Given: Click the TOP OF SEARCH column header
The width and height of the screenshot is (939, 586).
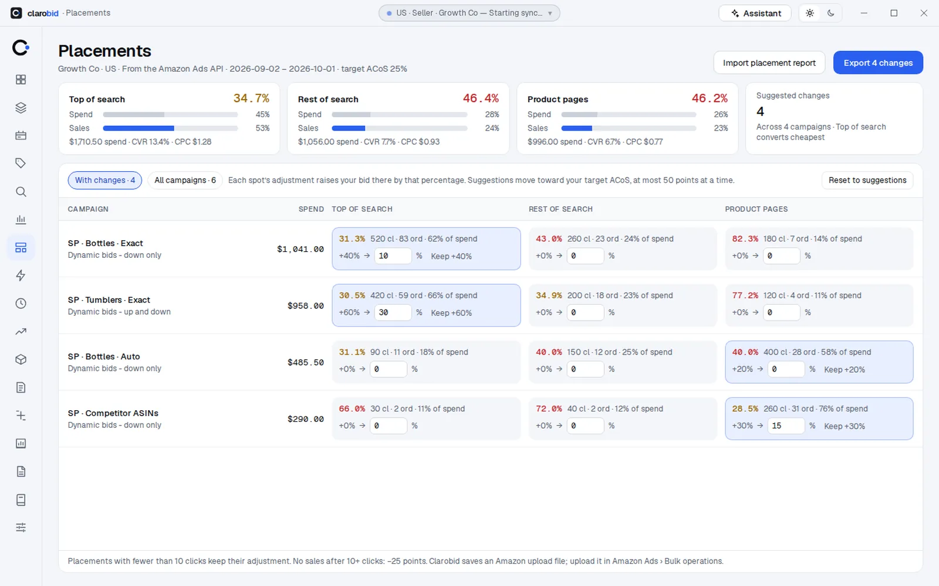Looking at the screenshot, I should (362, 209).
